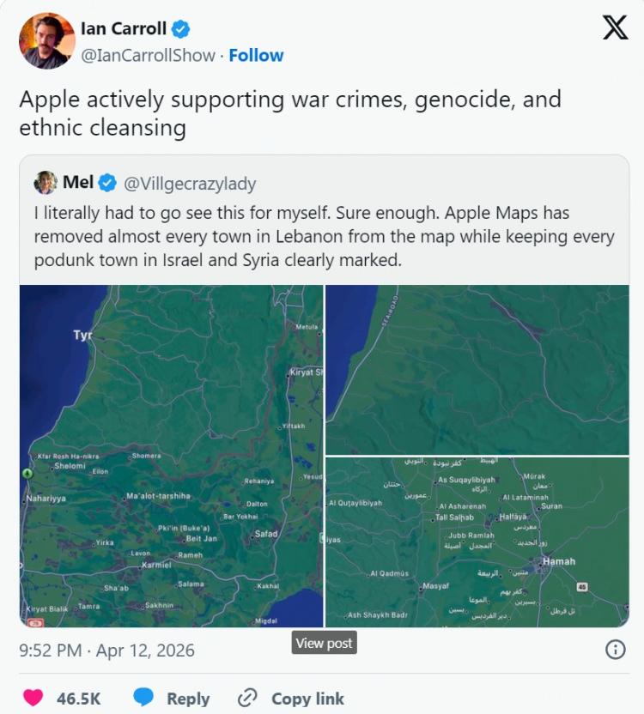This screenshot has width=644, height=714.
Task: Open the Ian Carroll profile name link
Action: [123, 29]
